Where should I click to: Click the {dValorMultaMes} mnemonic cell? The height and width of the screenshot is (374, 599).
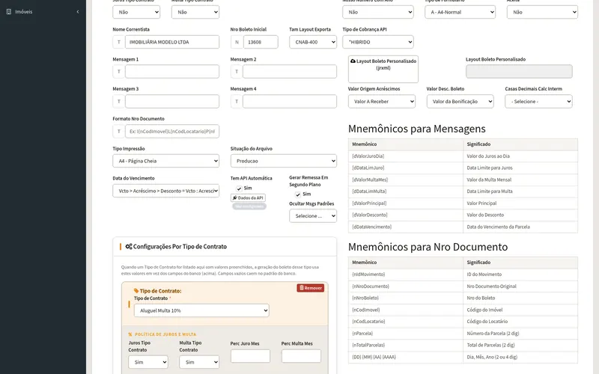click(405, 180)
